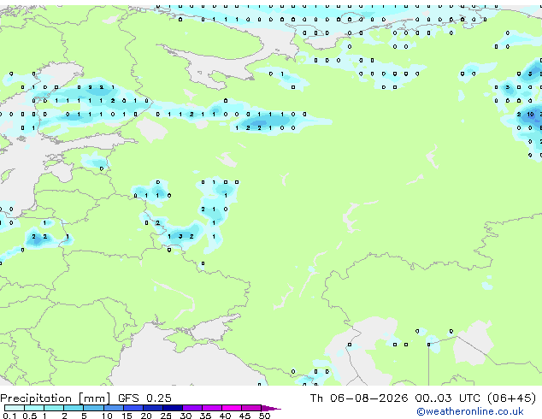The image size is (542, 419).
Task: Click the '35' legend scale label
Action: [x=206, y=416]
